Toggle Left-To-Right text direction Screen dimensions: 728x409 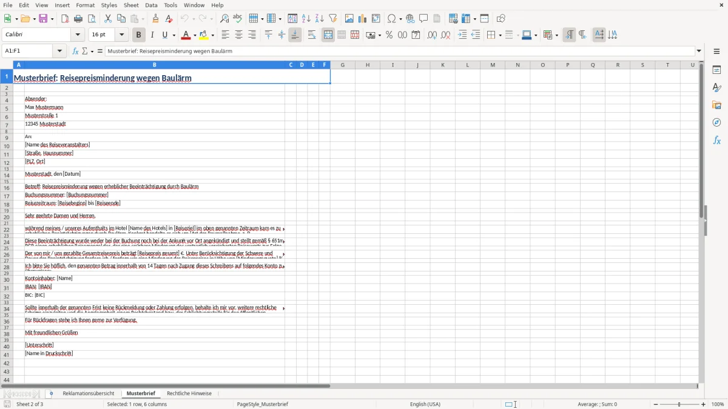569,35
